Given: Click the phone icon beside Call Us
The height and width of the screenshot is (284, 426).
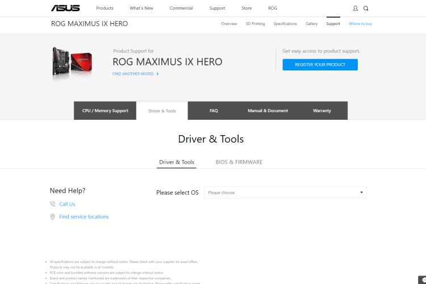Looking at the screenshot, I should pos(52,204).
